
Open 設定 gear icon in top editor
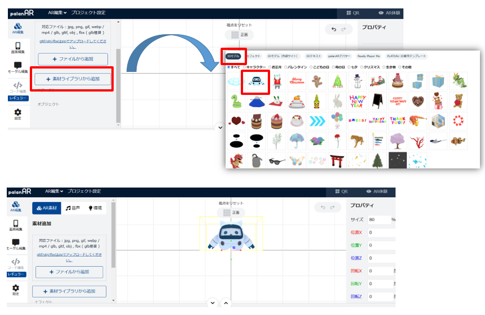[x=17, y=114]
